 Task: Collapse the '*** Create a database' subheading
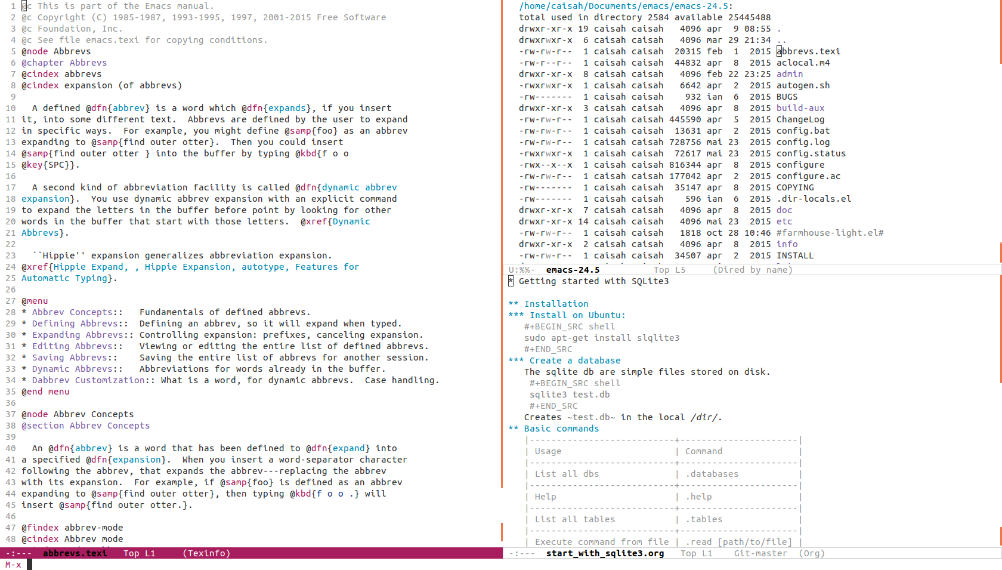[x=564, y=361]
